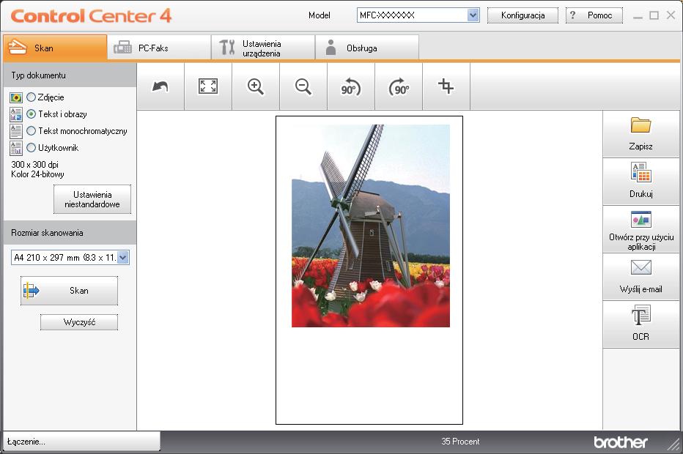
Task: Click the Typ dokumentu section header
Action: [x=70, y=75]
